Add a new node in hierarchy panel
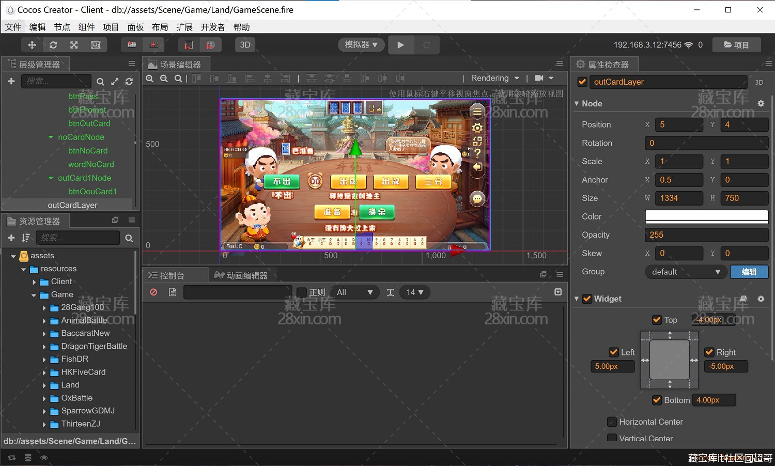Image resolution: width=775 pixels, height=466 pixels. pos(11,81)
